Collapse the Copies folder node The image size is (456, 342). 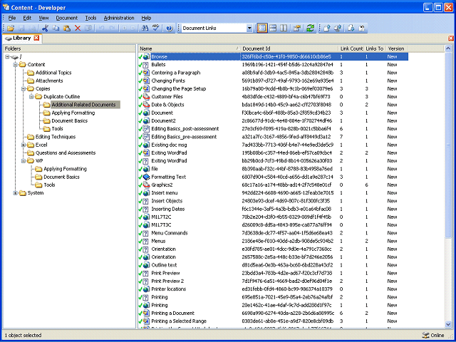coord(24,88)
